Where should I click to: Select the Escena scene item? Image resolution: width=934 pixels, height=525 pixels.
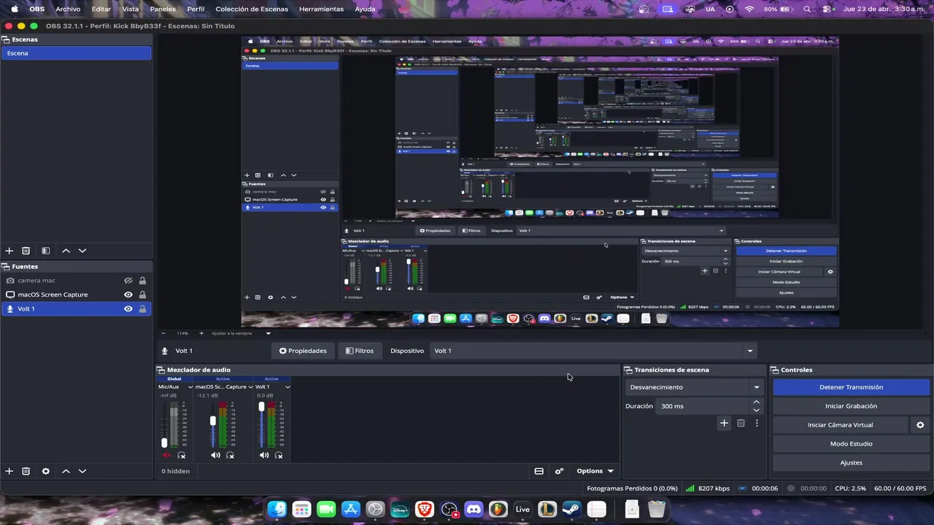pyautogui.click(x=76, y=53)
